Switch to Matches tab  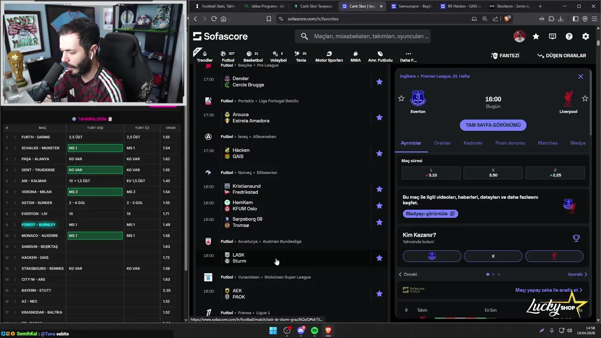547,143
